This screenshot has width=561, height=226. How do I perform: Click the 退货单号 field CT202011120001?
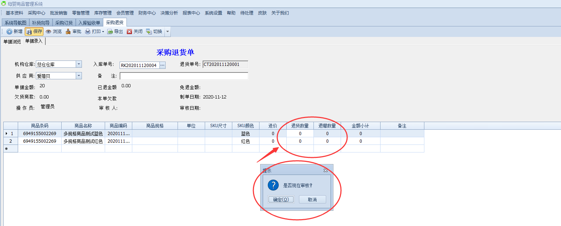point(225,64)
